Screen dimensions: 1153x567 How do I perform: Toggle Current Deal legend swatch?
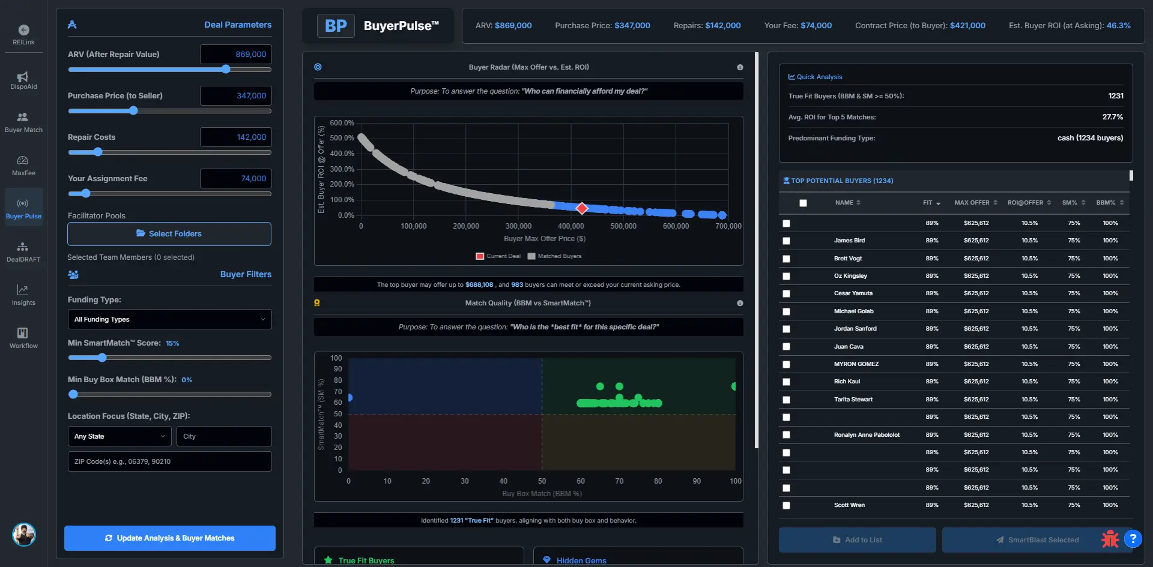[x=480, y=256]
